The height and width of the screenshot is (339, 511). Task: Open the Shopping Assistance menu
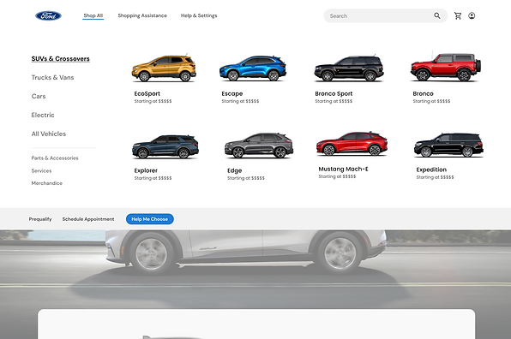[142, 15]
